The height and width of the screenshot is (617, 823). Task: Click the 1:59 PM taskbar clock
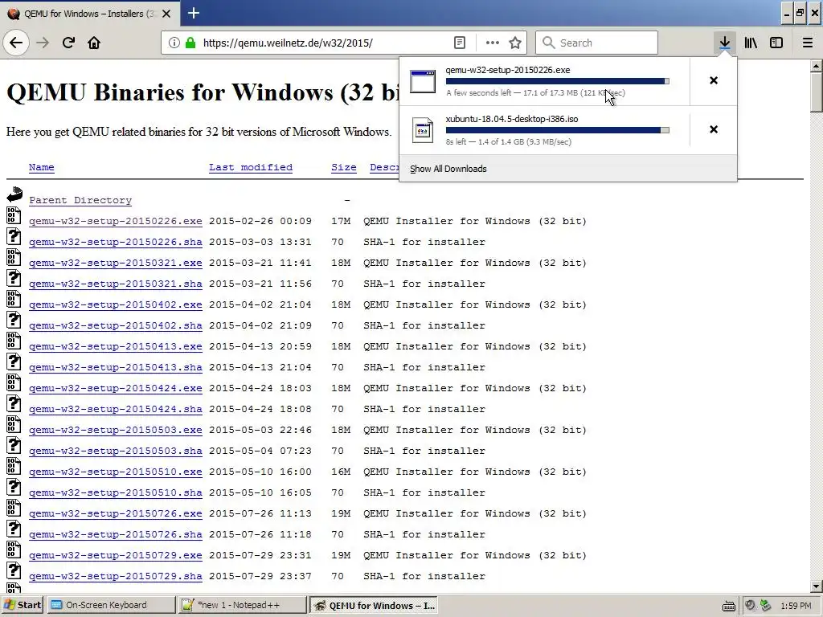(796, 606)
